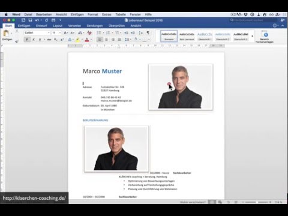
Task: Switch to the Einfügen ribbon tab
Action: tap(24, 26)
